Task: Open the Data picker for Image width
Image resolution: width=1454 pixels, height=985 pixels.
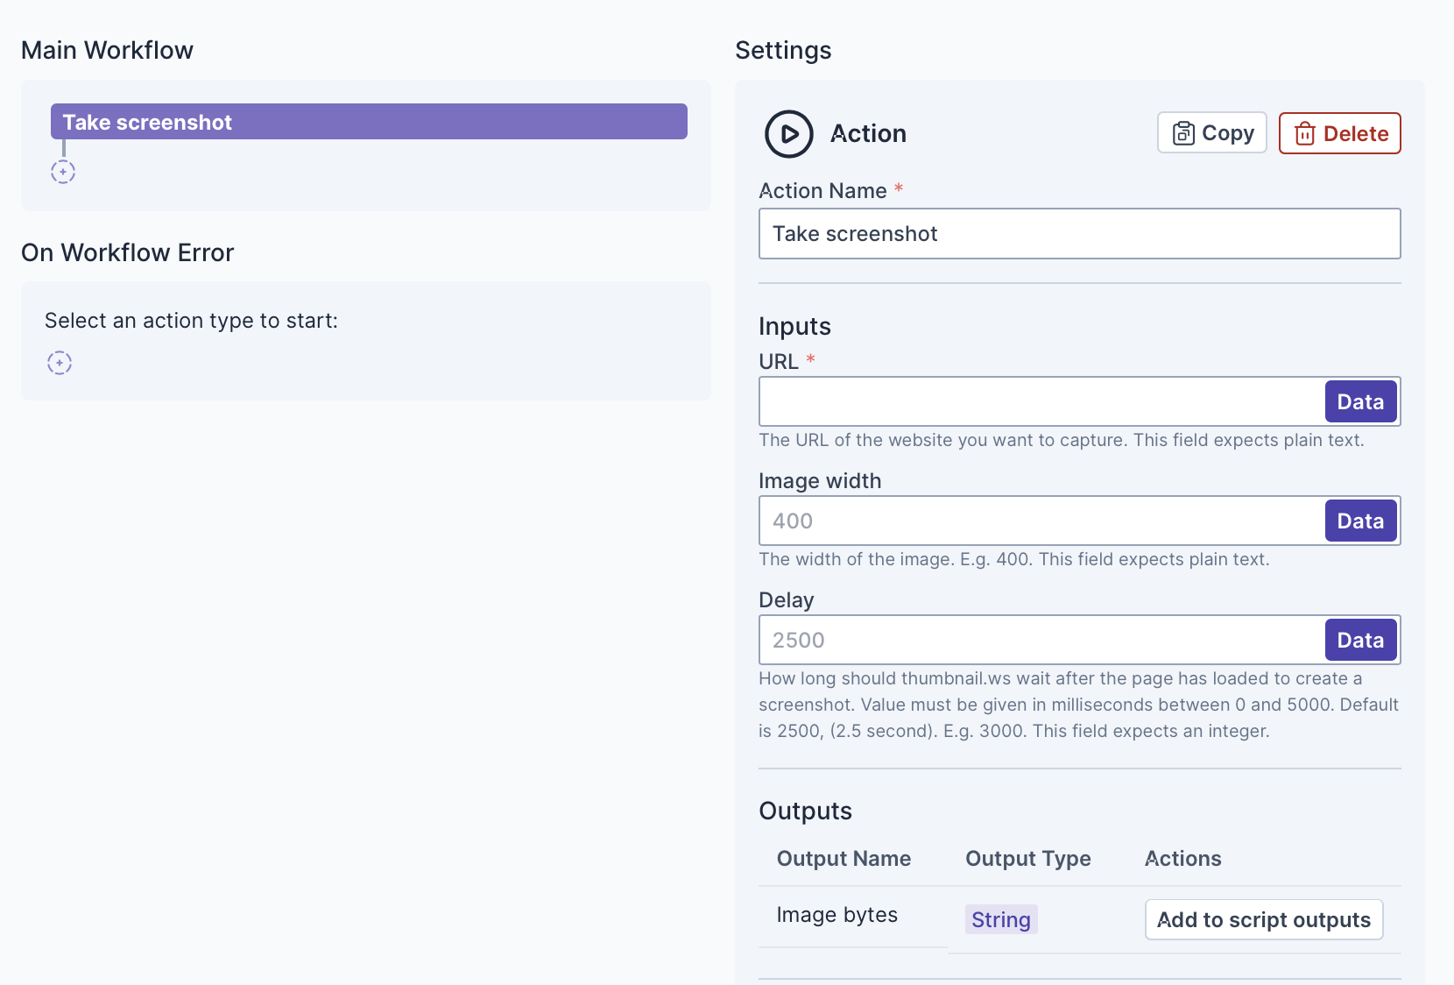Action: click(1359, 521)
